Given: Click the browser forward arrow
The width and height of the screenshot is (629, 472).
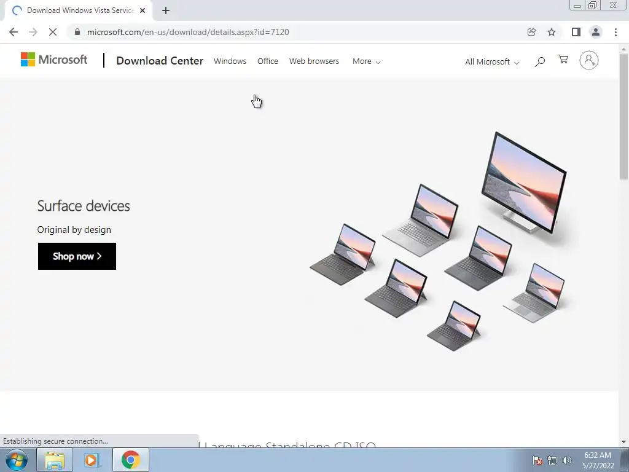Looking at the screenshot, I should (x=33, y=32).
